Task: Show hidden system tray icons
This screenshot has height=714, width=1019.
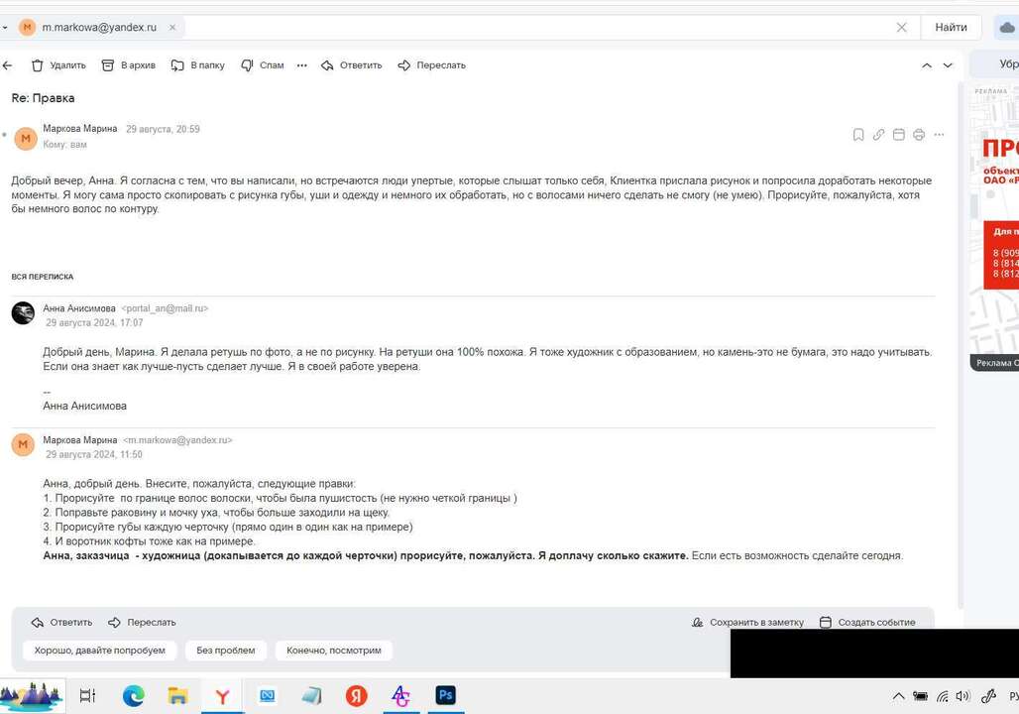Action: [x=898, y=696]
